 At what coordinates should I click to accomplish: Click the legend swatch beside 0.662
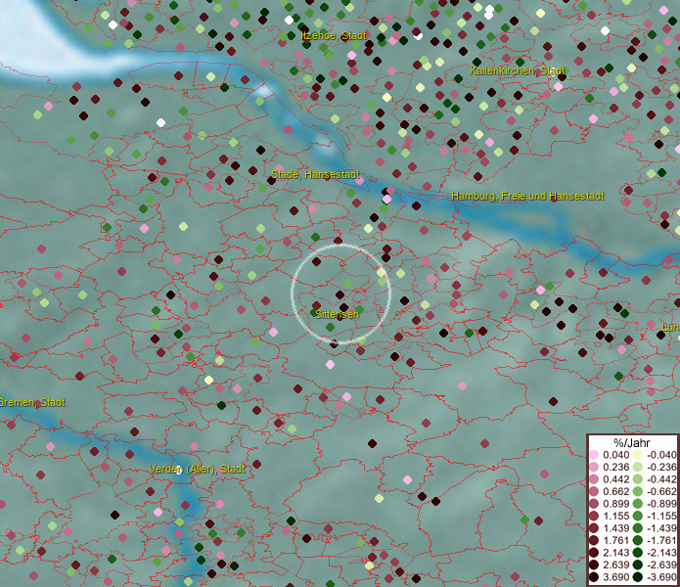tap(594, 492)
